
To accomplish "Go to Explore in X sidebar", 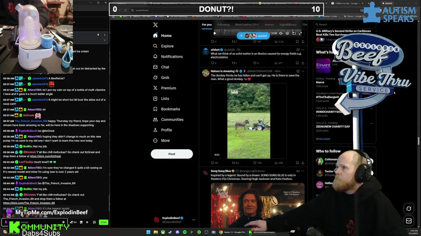I will point(163,46).
